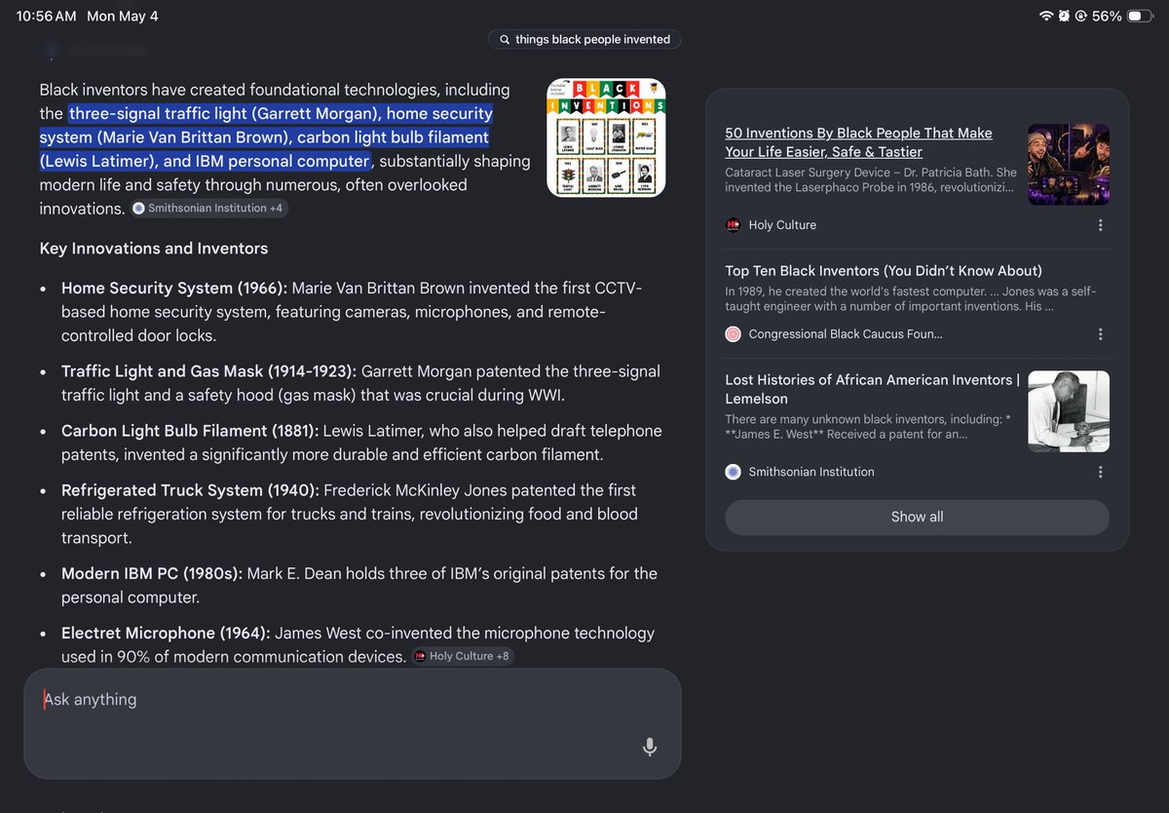Tap Congressional Black Caucus Foundation logo
Image resolution: width=1169 pixels, height=813 pixels.
pyautogui.click(x=734, y=334)
